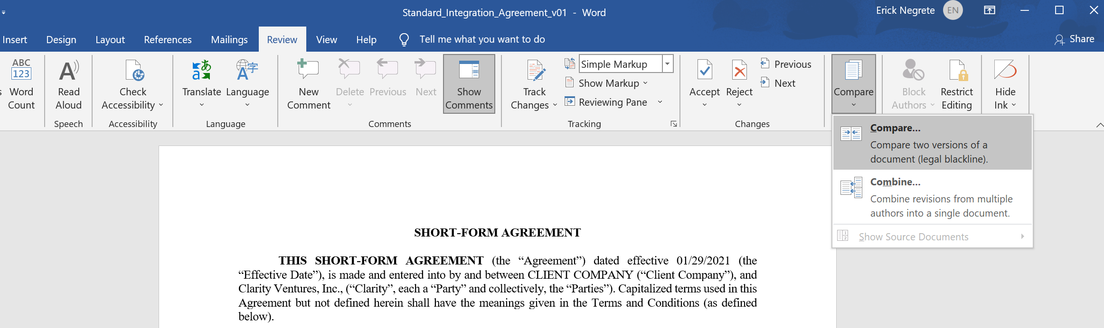The image size is (1104, 328).
Task: Jump to Previous change
Action: click(x=786, y=64)
